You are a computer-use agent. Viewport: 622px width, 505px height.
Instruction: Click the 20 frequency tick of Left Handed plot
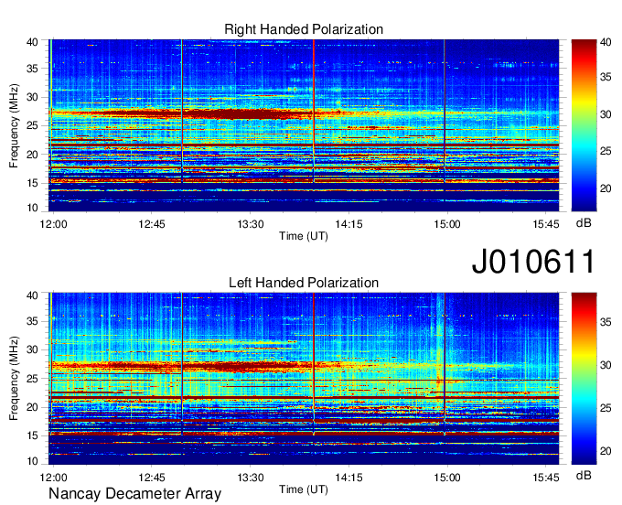tap(32, 407)
